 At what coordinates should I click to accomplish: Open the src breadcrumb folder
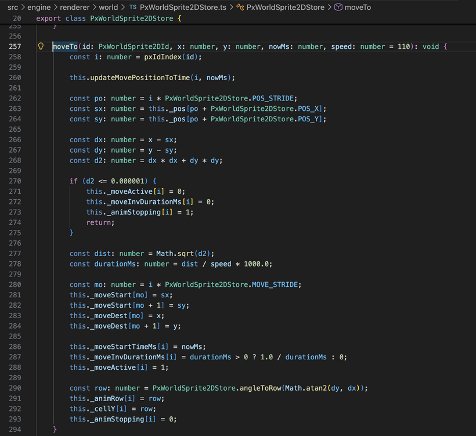[x=13, y=8]
